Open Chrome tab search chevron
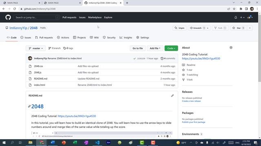Image resolution: width=261 pixels, height=146 pixels. coord(234,3)
